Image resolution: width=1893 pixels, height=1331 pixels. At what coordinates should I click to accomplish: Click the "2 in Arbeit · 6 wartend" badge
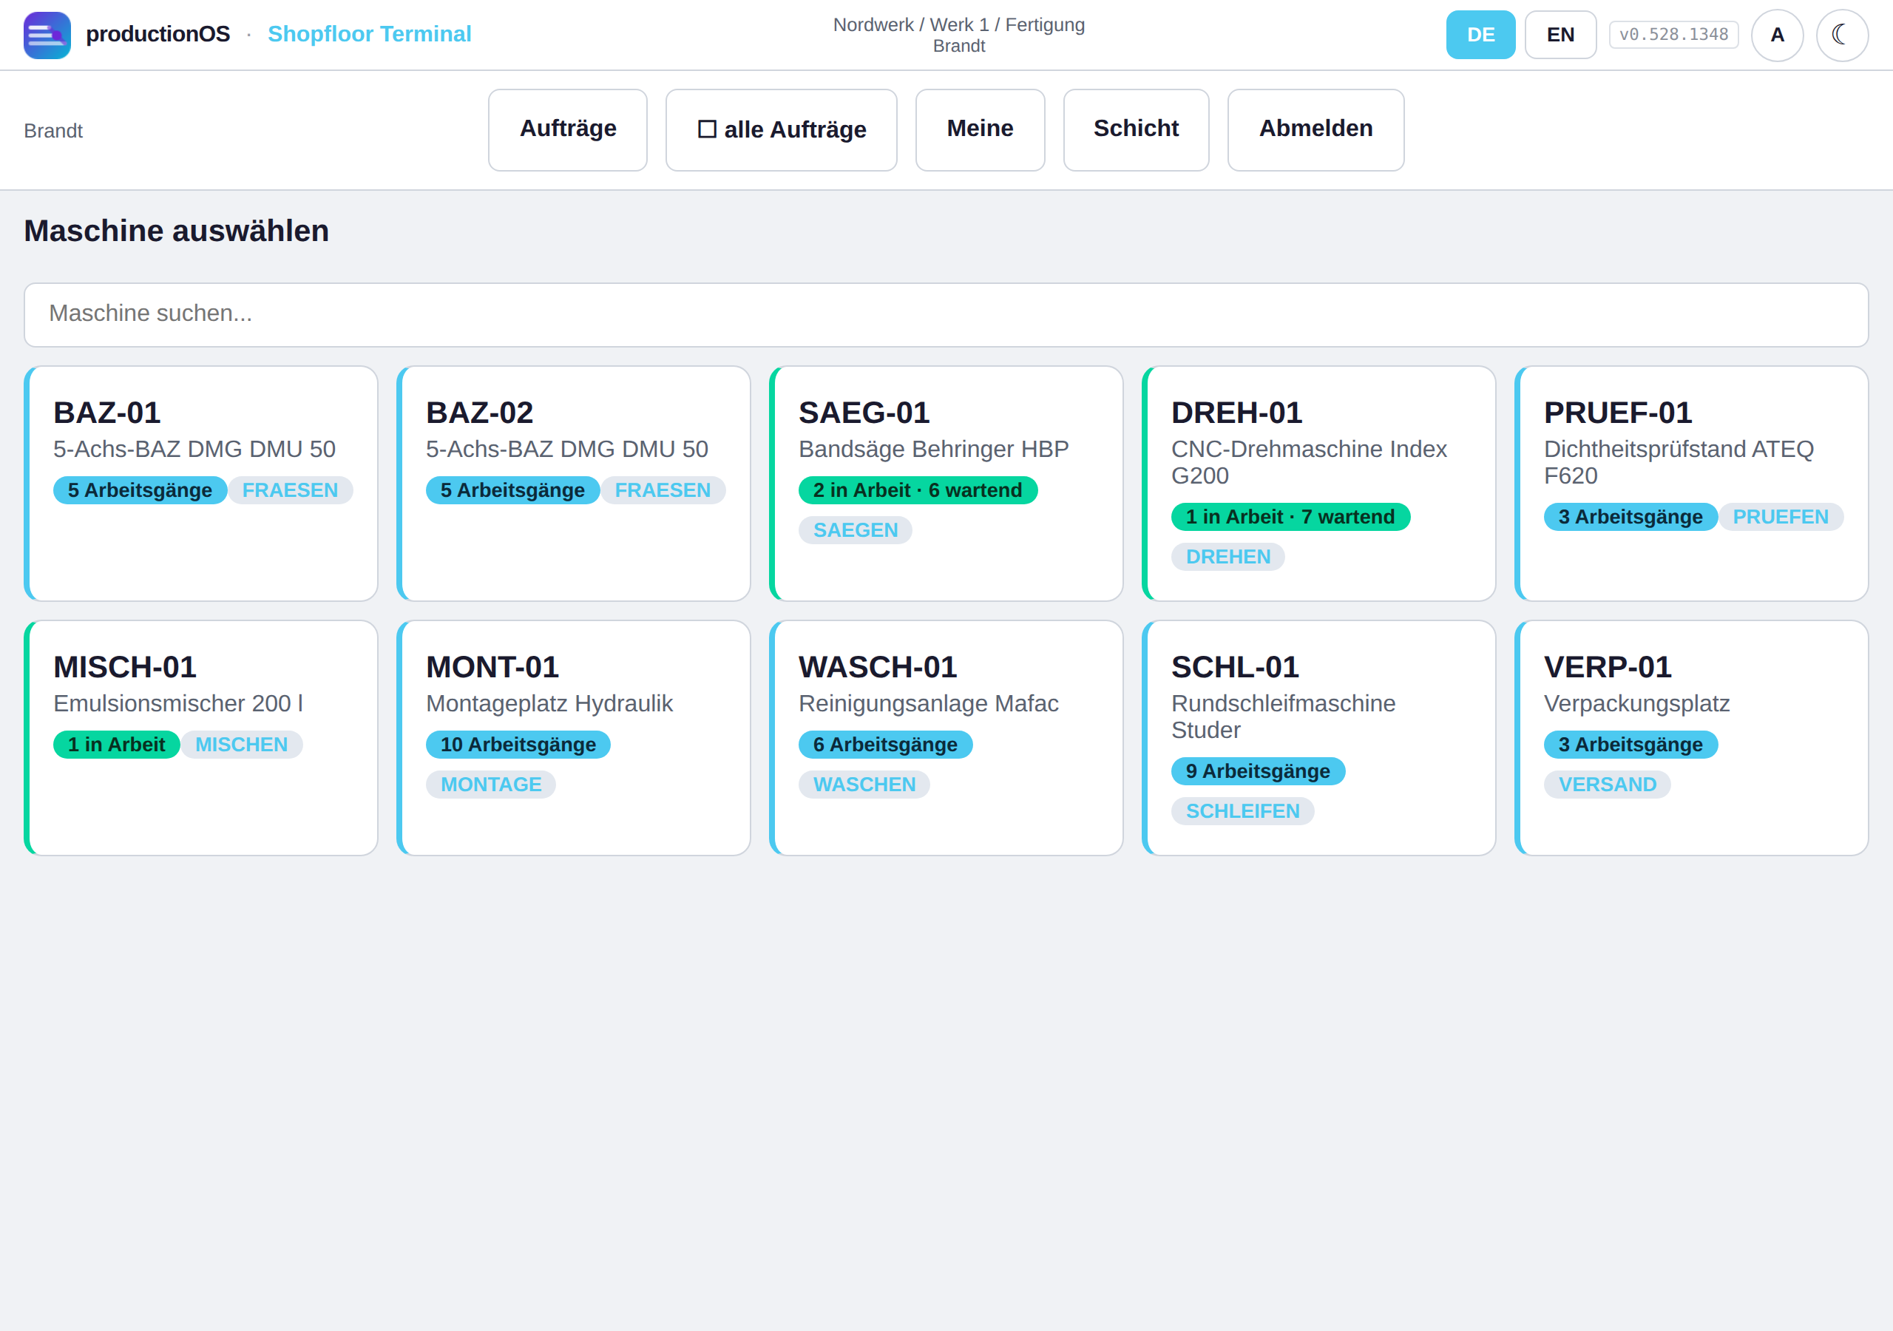pos(917,490)
